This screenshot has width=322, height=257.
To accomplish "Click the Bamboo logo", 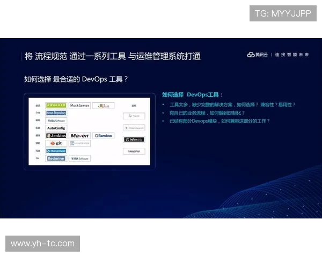I will tap(103, 135).
